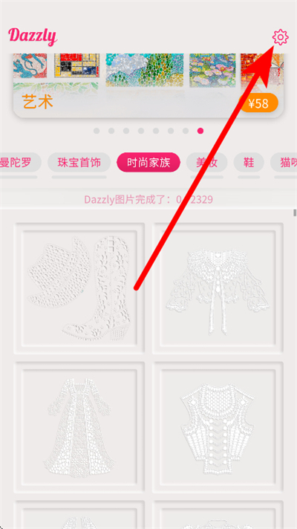
Task: Click the vertical scrollbar handle
Action: tap(295, 213)
